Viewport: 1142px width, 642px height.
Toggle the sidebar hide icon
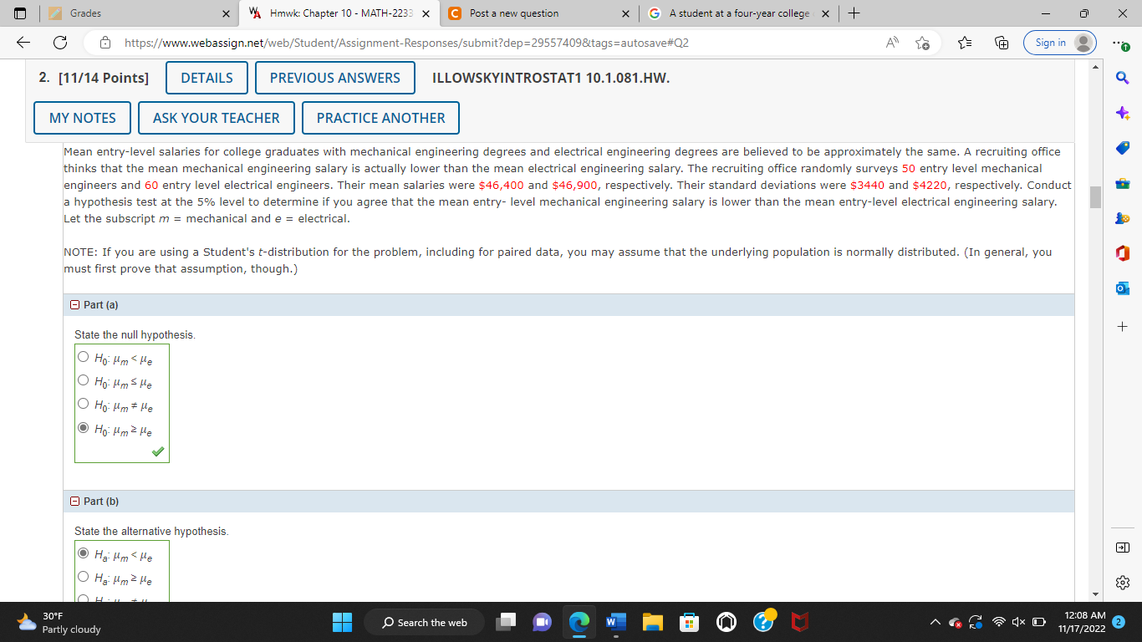pyautogui.click(x=1123, y=547)
